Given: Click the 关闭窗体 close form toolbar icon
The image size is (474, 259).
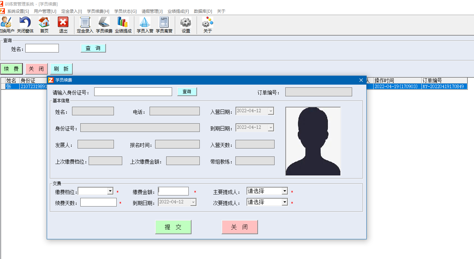Looking at the screenshot, I should 25,25.
